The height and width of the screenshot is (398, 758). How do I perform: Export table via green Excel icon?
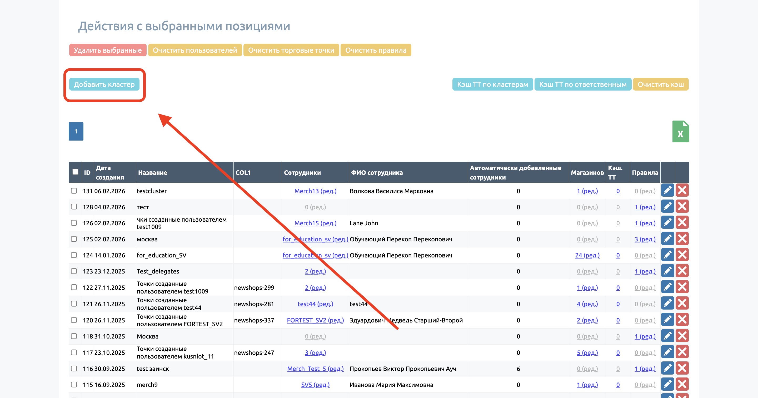tap(680, 131)
